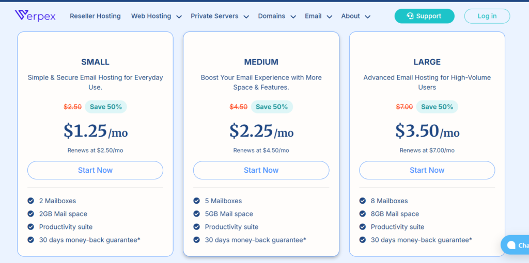The height and width of the screenshot is (263, 529).
Task: Click the crossed-out $2.50 price
Action: pyautogui.click(x=72, y=107)
